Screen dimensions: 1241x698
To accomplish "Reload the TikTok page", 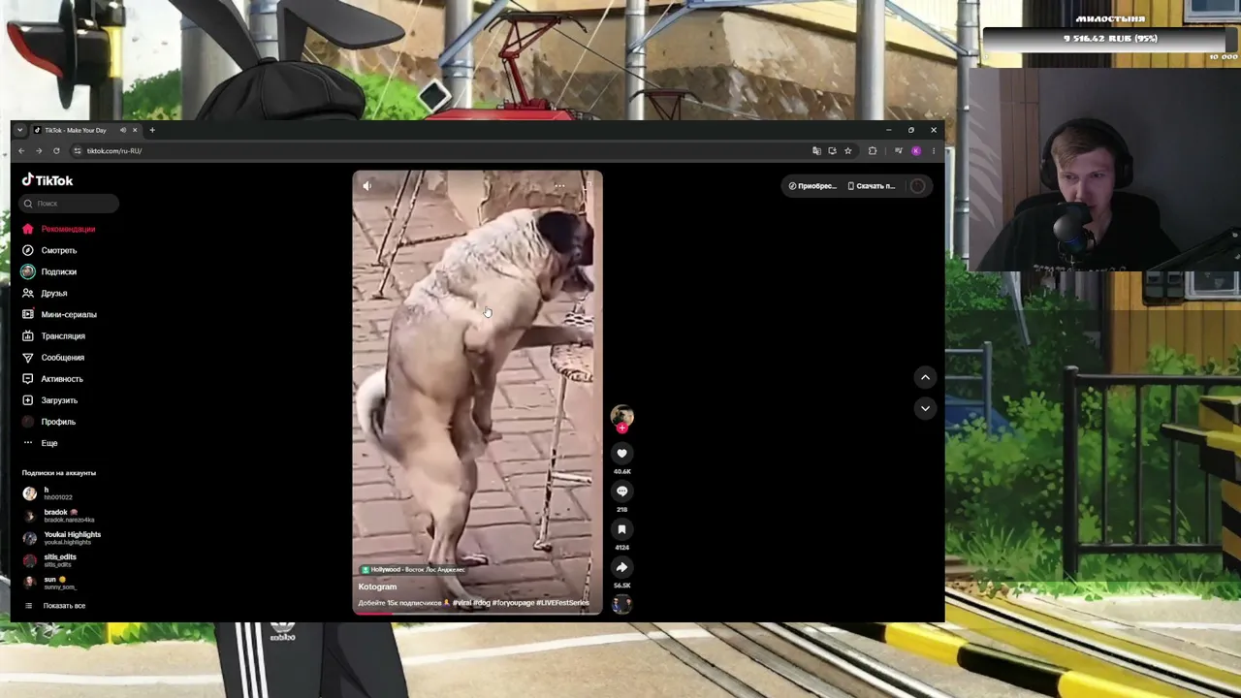I will [x=56, y=150].
